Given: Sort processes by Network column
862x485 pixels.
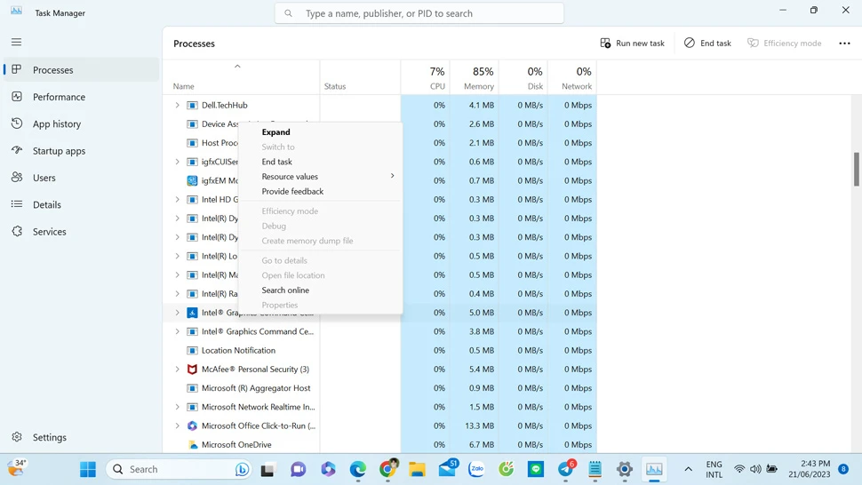Looking at the screenshot, I should (572, 77).
